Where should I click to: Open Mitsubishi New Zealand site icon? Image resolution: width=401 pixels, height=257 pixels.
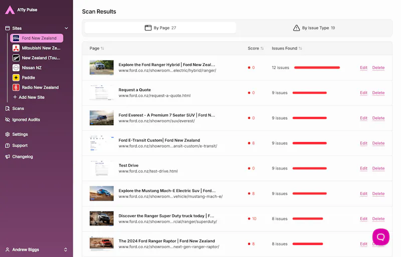(x=16, y=48)
